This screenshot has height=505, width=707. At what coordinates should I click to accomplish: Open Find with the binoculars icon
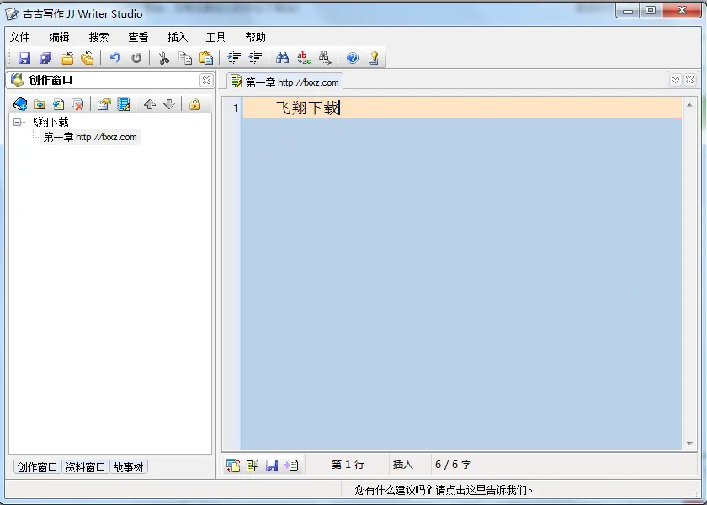pos(283,58)
